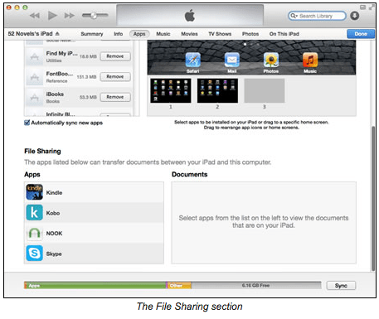
Task: Click the 6.16 GB Free segment
Action: tap(256, 285)
